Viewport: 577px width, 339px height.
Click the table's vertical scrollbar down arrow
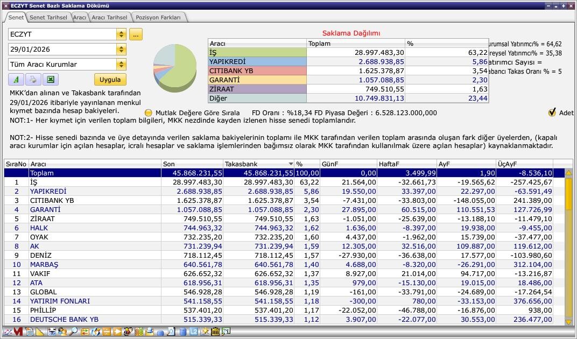click(568, 321)
